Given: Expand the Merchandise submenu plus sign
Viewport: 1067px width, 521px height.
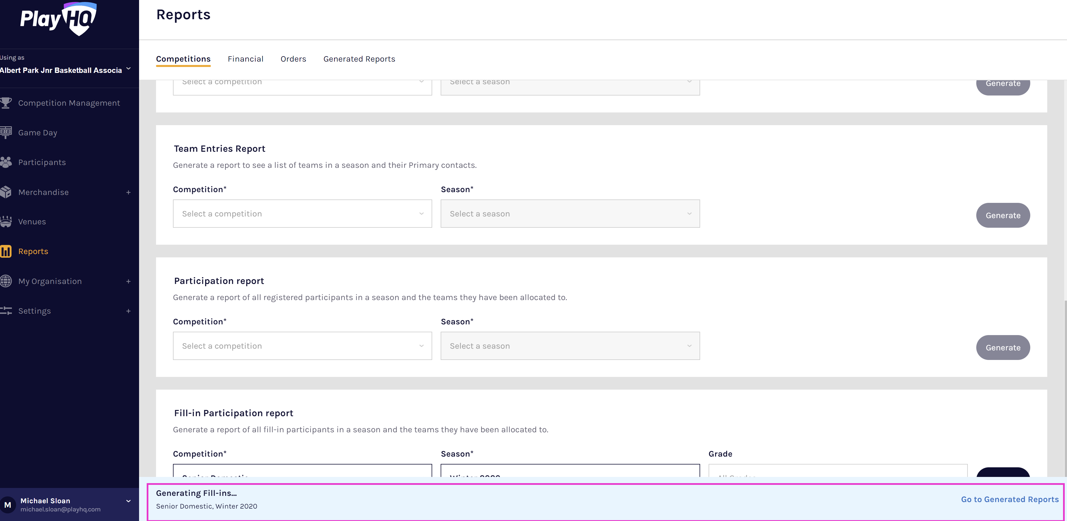Looking at the screenshot, I should pos(128,193).
